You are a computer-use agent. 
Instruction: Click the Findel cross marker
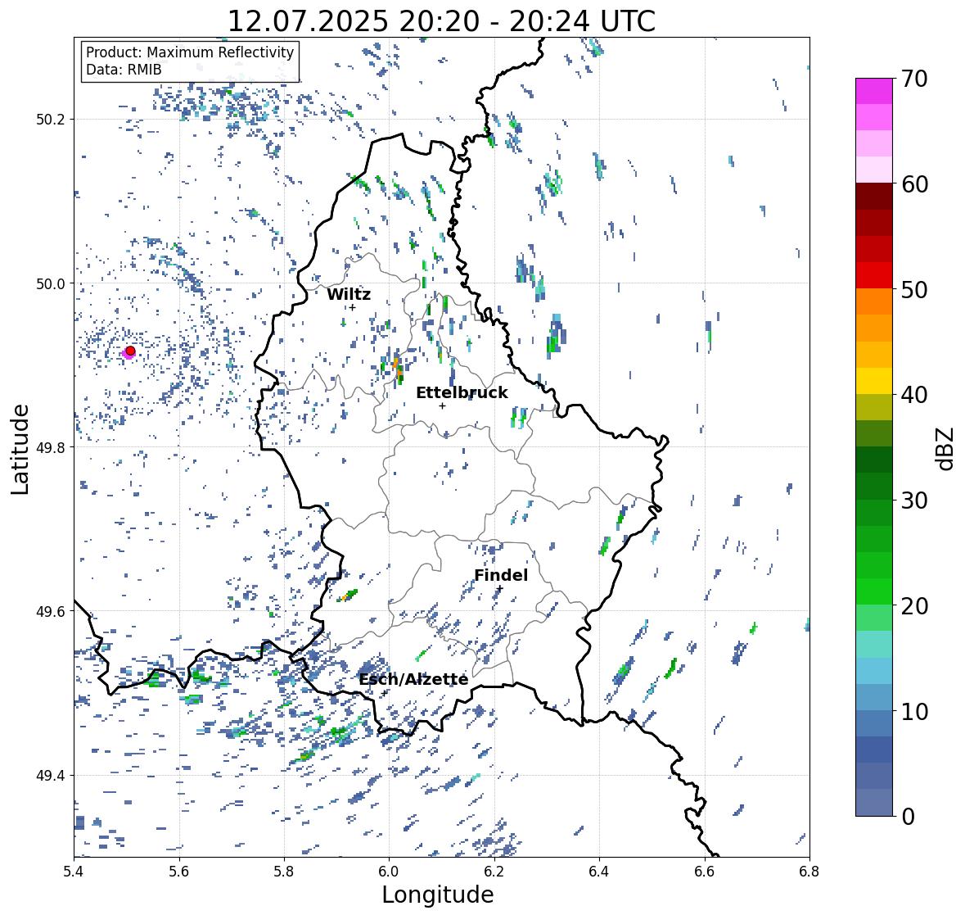coord(500,589)
